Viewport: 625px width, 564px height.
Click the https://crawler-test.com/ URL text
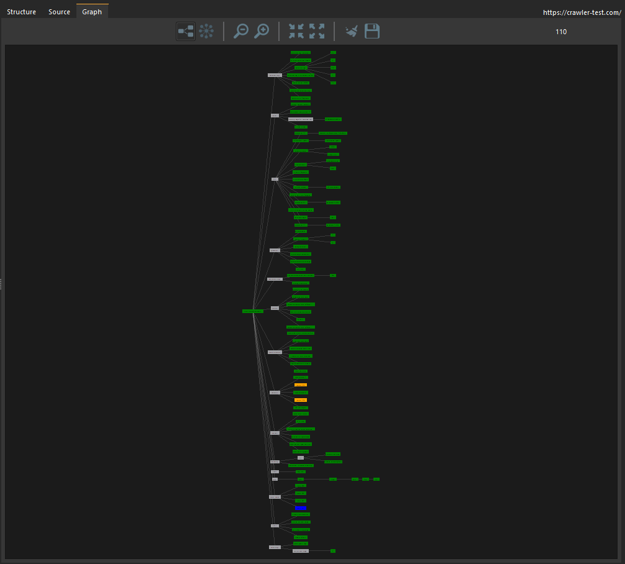pos(582,12)
